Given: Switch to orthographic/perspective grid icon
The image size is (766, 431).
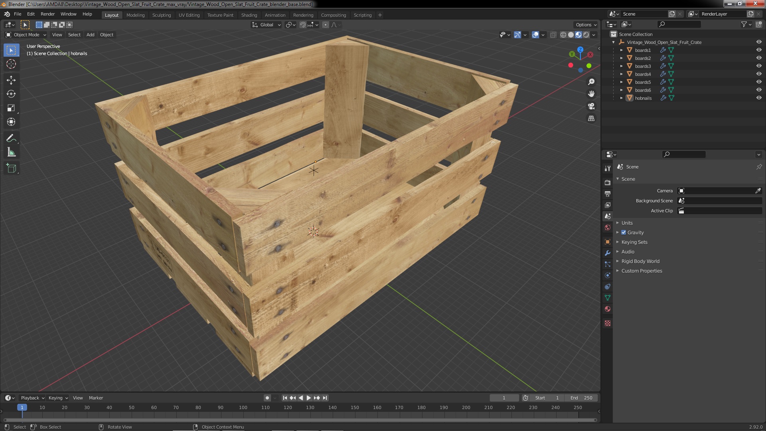Looking at the screenshot, I should (x=591, y=119).
